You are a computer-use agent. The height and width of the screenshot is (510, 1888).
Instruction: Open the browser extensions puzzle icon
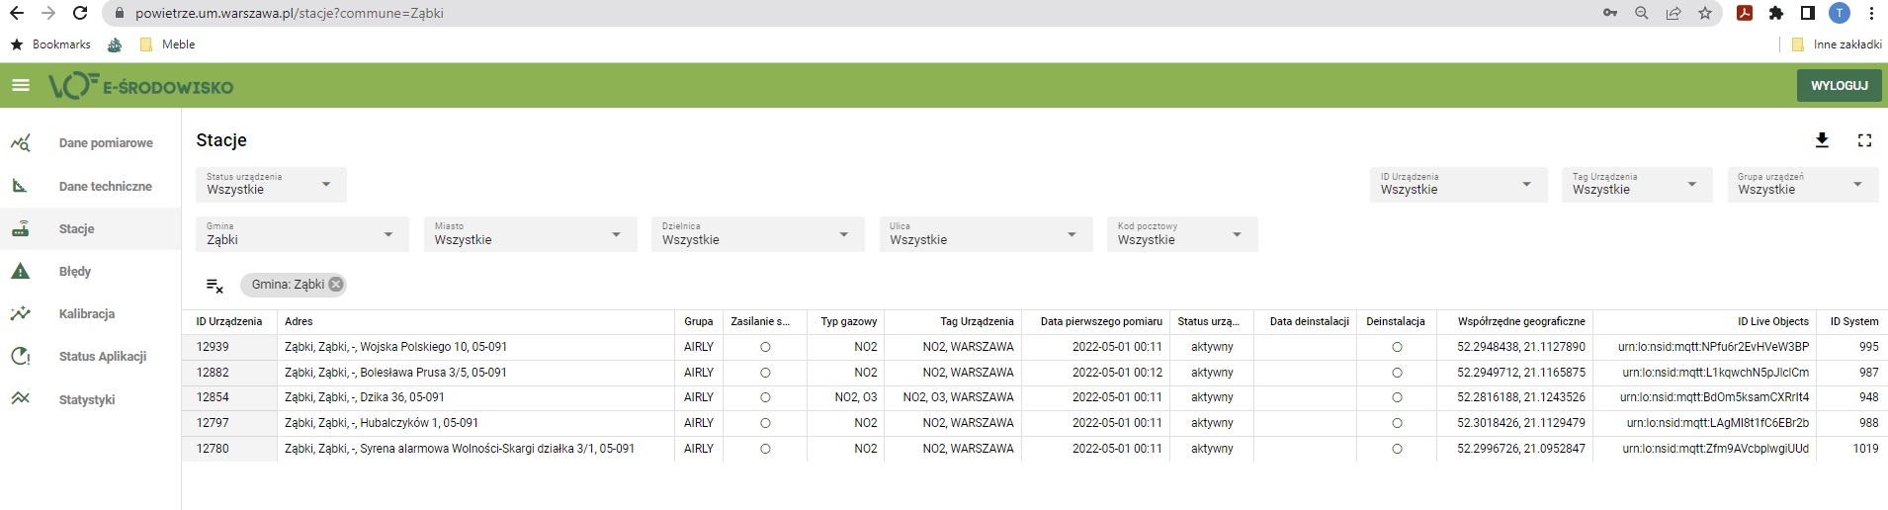click(1776, 14)
